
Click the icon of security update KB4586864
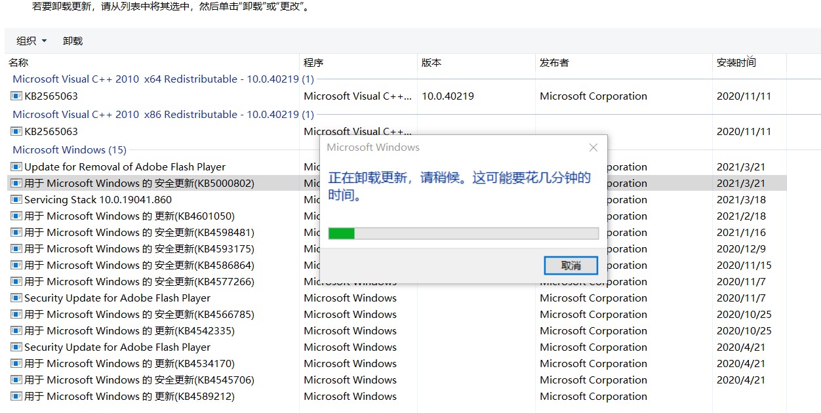click(x=16, y=265)
